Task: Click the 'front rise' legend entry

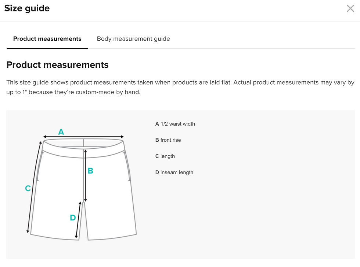Action: click(168, 140)
